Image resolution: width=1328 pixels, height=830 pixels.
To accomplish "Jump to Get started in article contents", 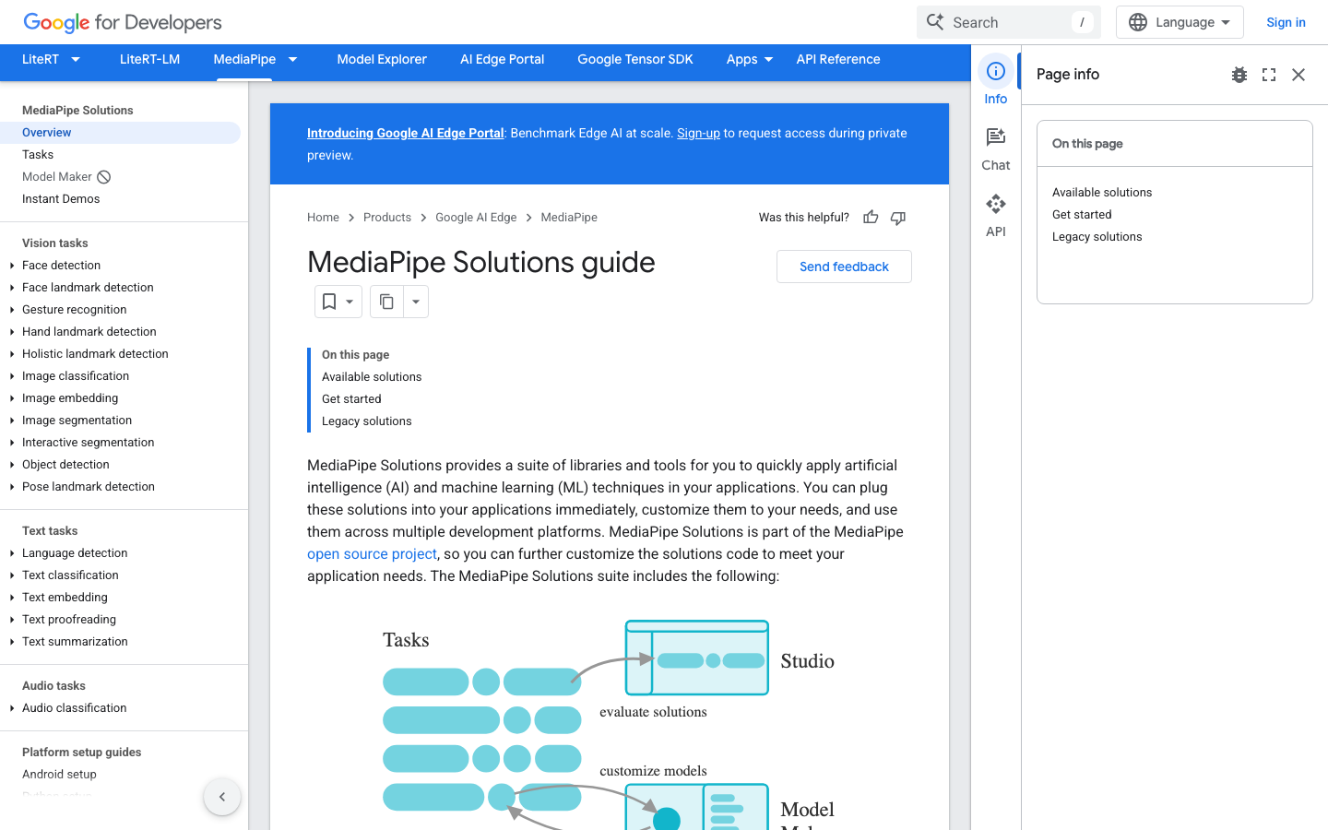I will pyautogui.click(x=351, y=399).
